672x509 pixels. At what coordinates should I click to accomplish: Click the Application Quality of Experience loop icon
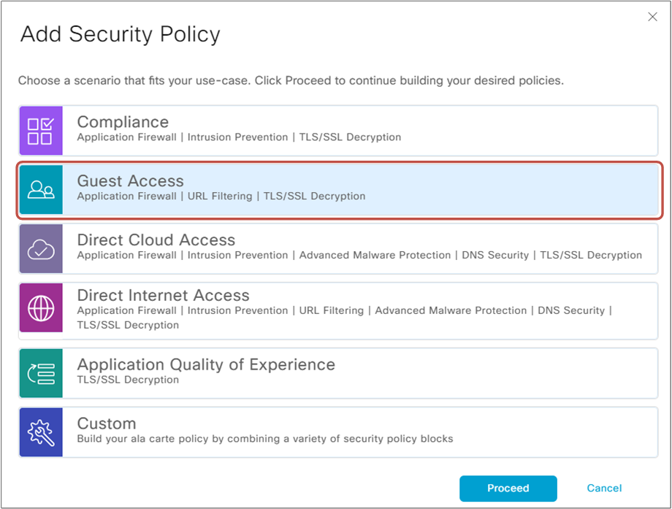point(40,372)
